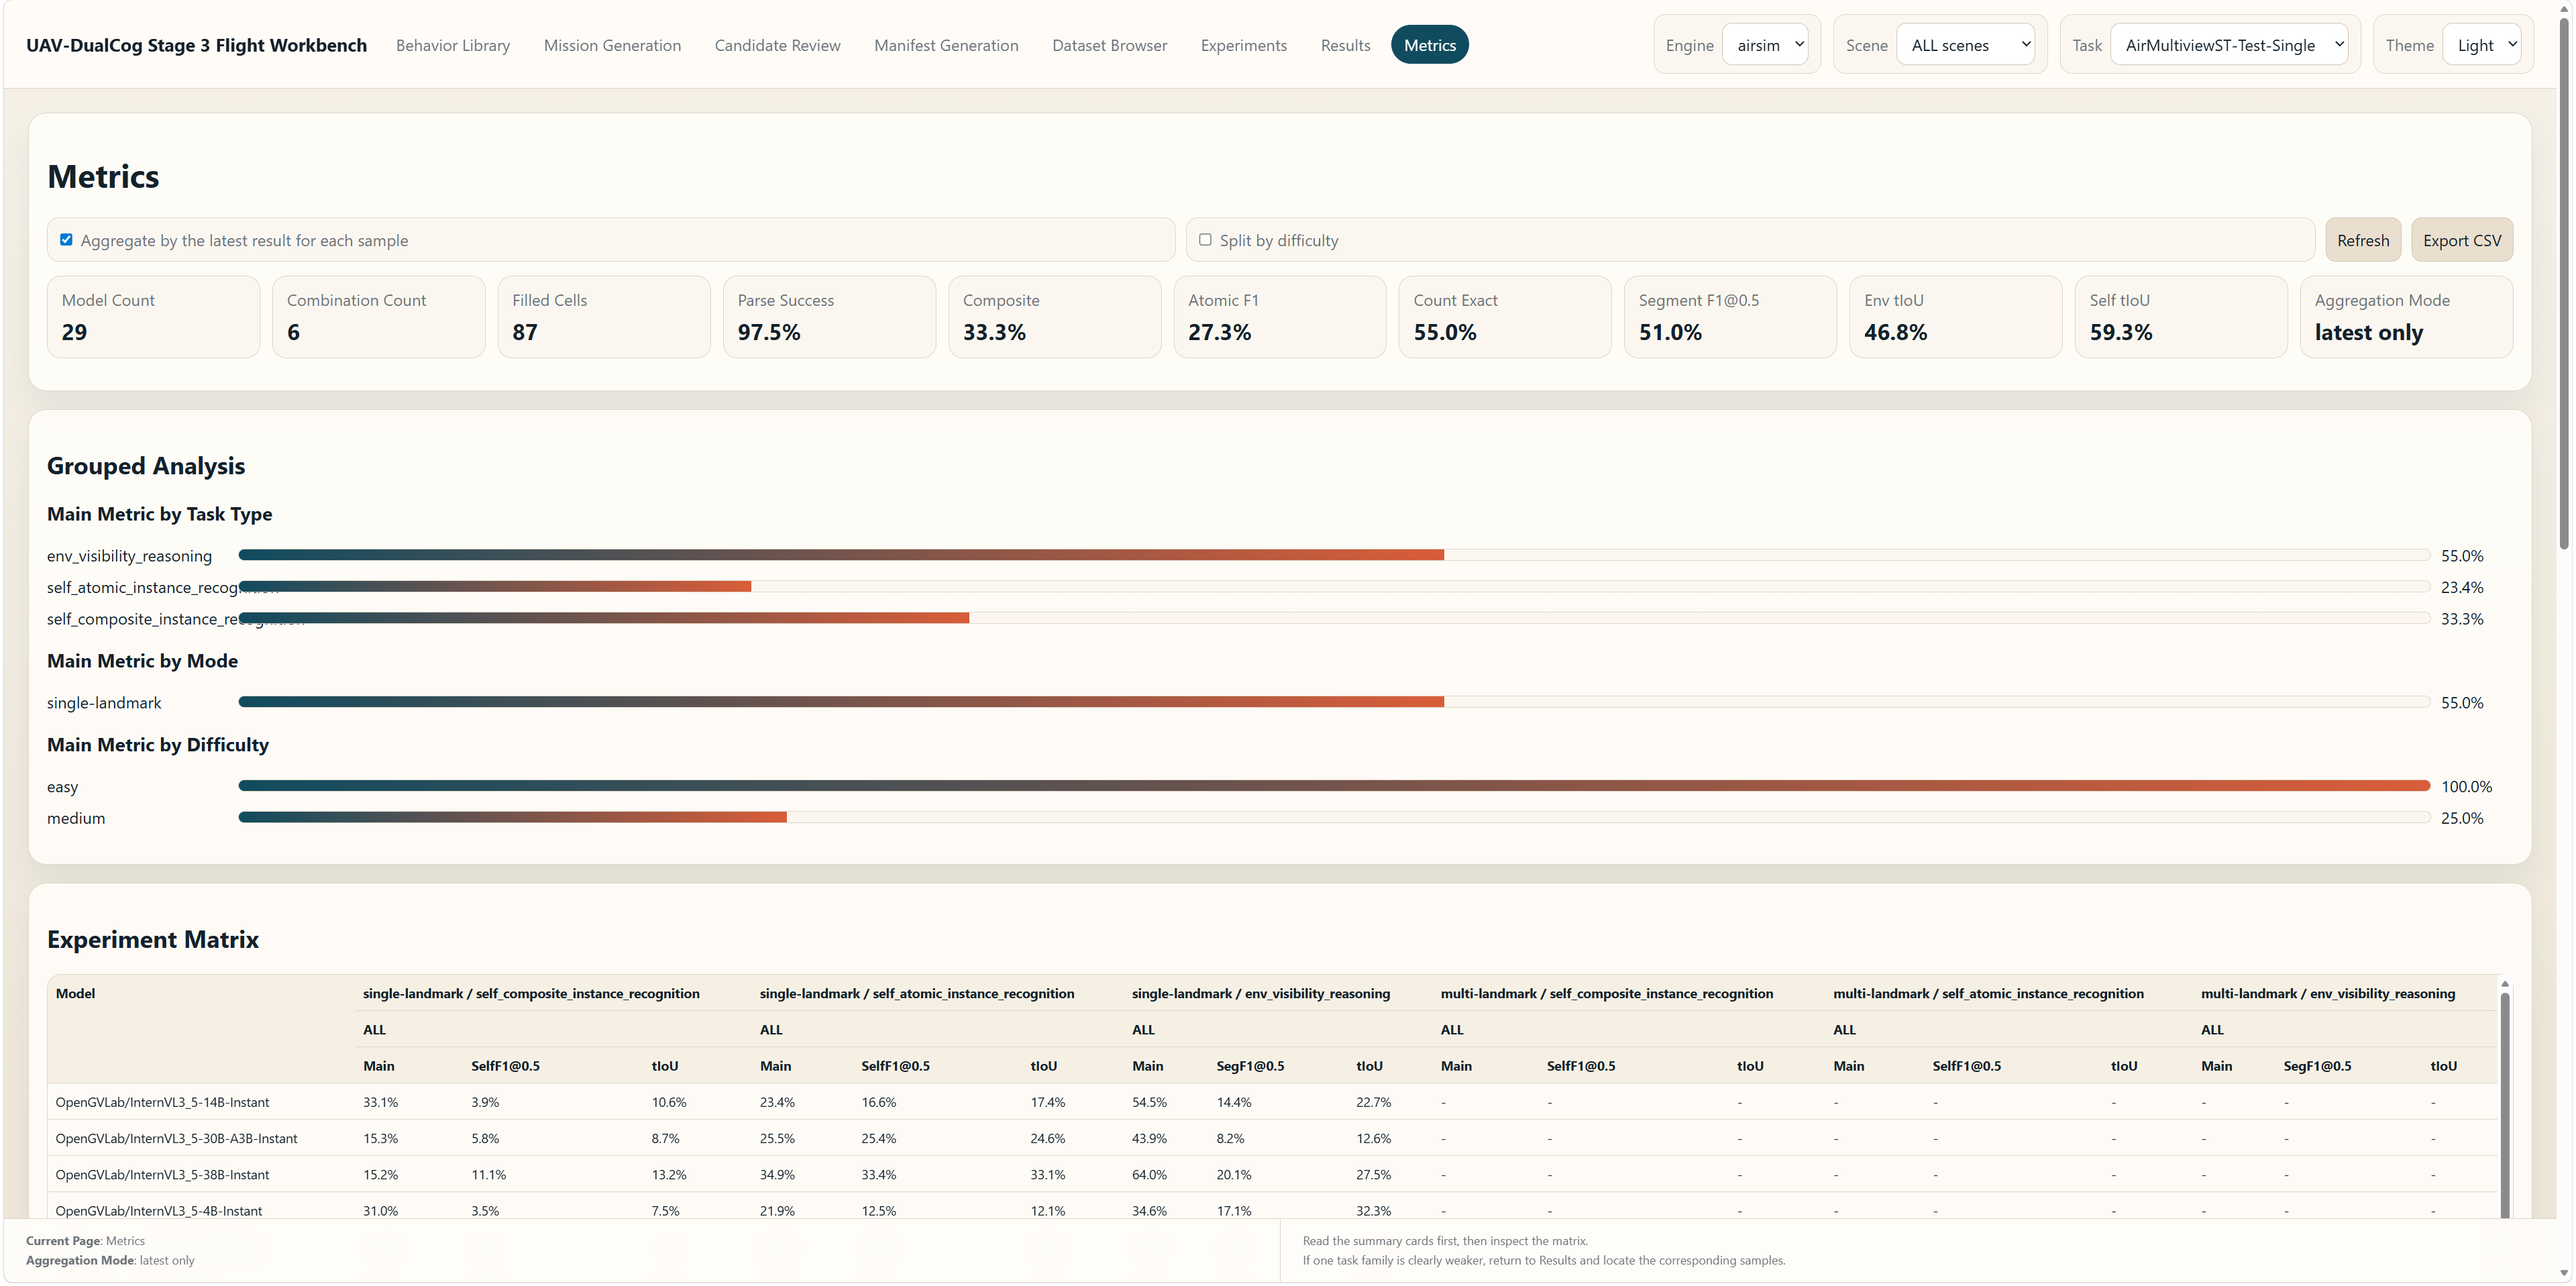Select the Candidate Review page
The height and width of the screenshot is (1286, 2576).
(778, 45)
